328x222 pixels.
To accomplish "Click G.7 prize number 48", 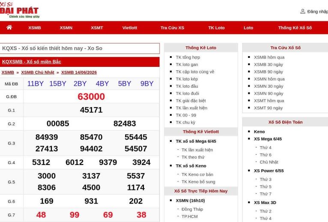I will [x=41, y=215].
